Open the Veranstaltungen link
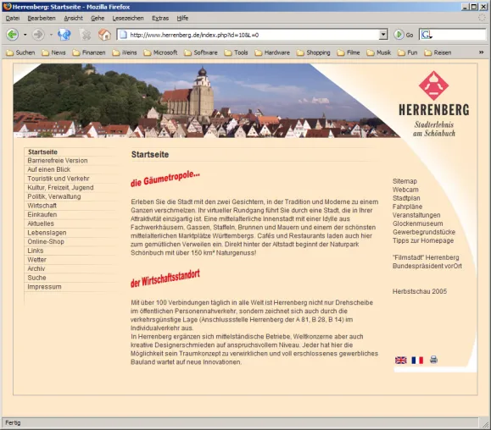Viewport: 491px width, 430px height. (416, 215)
